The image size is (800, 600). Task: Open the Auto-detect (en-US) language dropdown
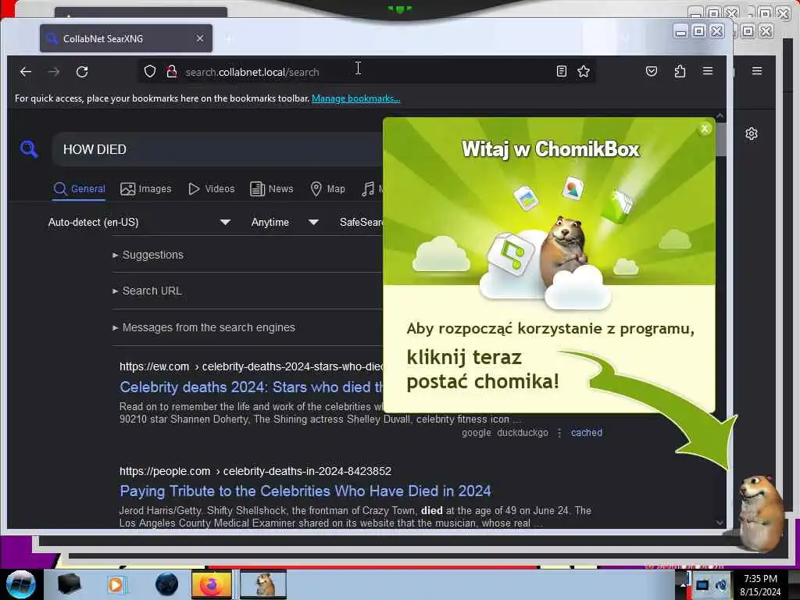tap(139, 222)
